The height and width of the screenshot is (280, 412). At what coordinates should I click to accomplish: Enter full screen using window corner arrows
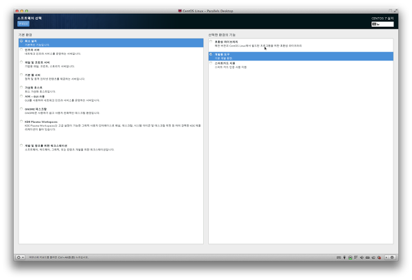(396, 11)
